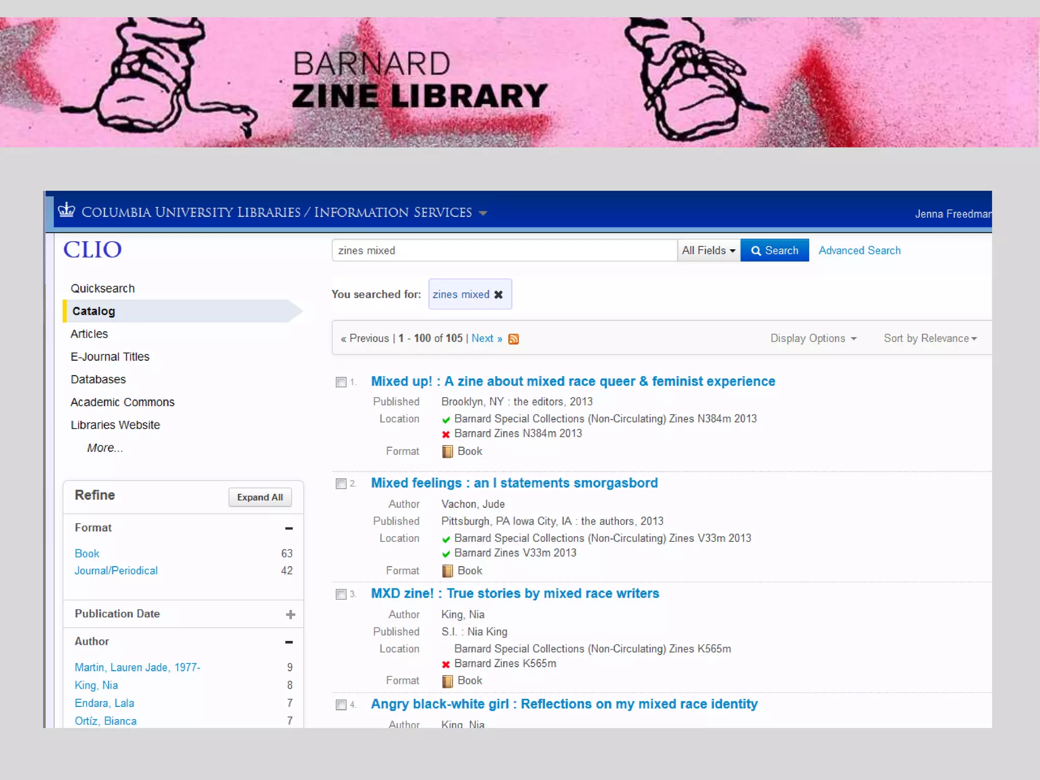1040x780 pixels.
Task: Switch to Articles in sidebar
Action: [89, 334]
